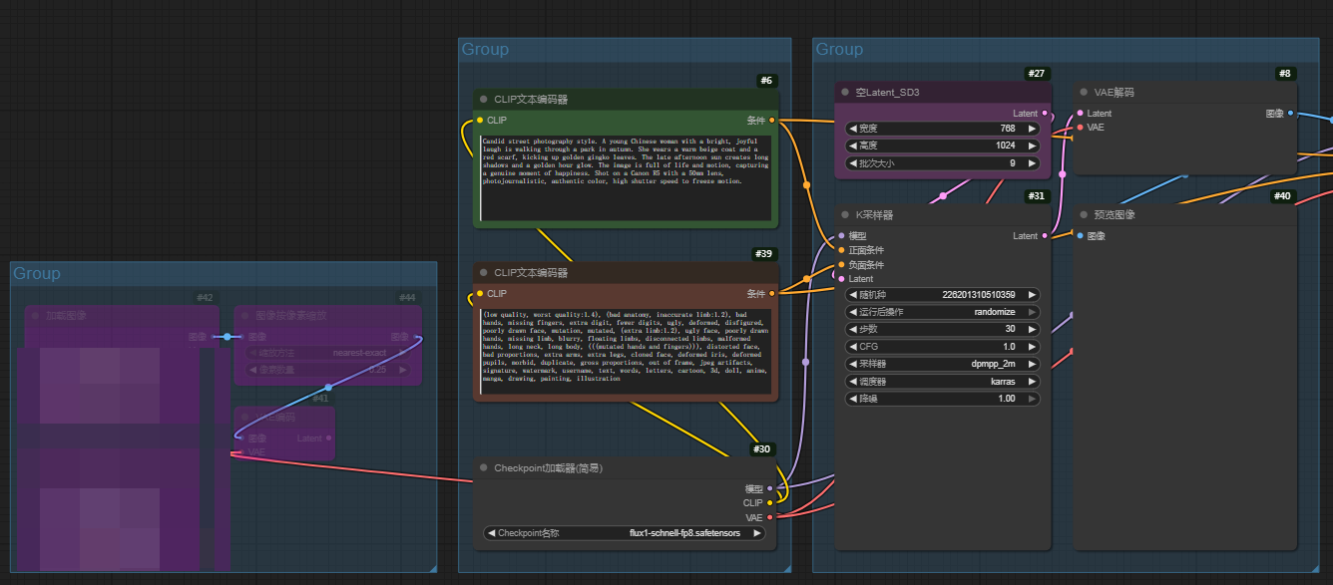Click Latent output socket on K采样器
1333x585 pixels.
tap(1045, 236)
